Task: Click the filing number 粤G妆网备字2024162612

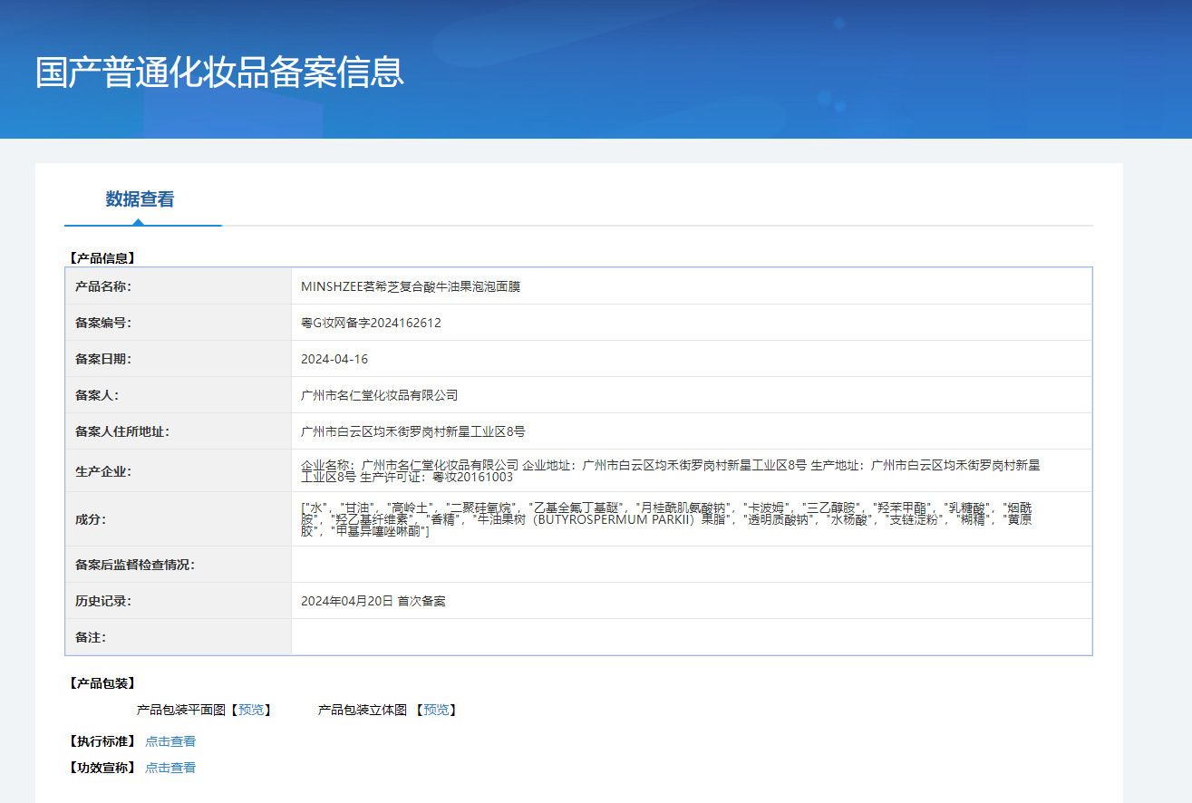Action: click(x=371, y=323)
